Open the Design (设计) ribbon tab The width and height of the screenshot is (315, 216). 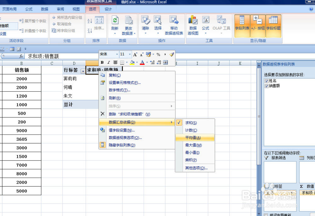pos(108,9)
